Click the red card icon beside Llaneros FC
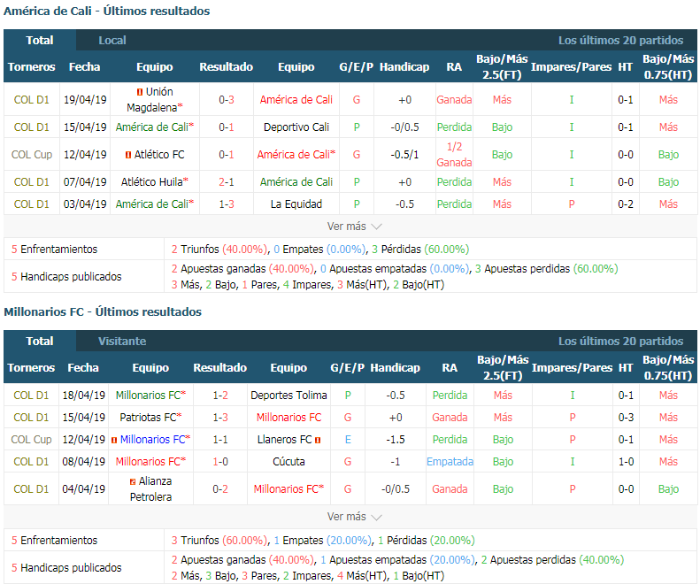Image resolution: width=700 pixels, height=584 pixels. coord(318,441)
